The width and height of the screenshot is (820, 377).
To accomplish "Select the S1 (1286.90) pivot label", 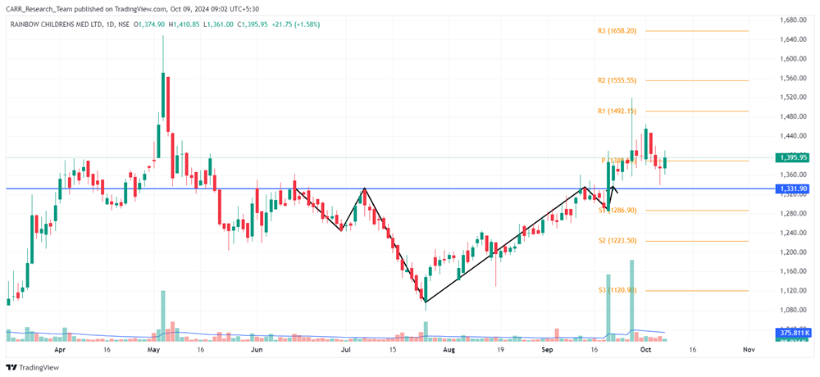I will coord(617,210).
